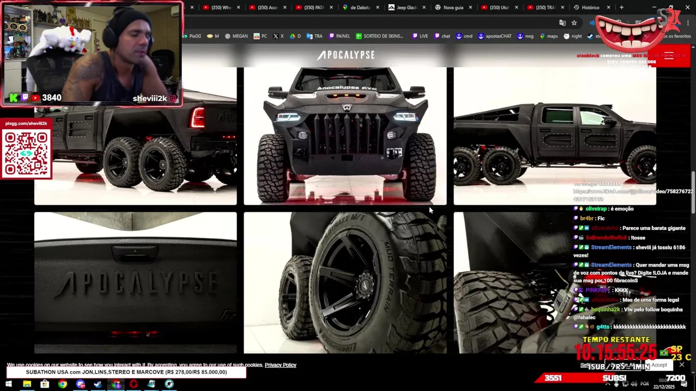Open the PixGG bookmark
The width and height of the screenshot is (696, 391).
[192, 36]
